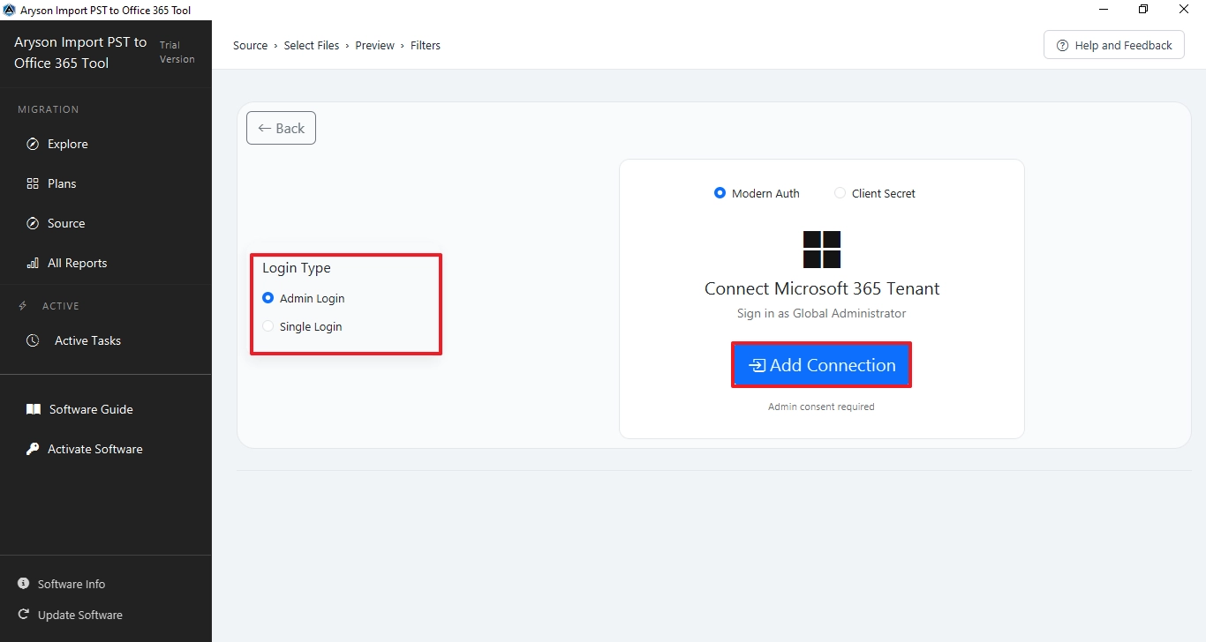The image size is (1206, 642).
Task: Click the Active Tasks clock icon
Action: coord(33,340)
